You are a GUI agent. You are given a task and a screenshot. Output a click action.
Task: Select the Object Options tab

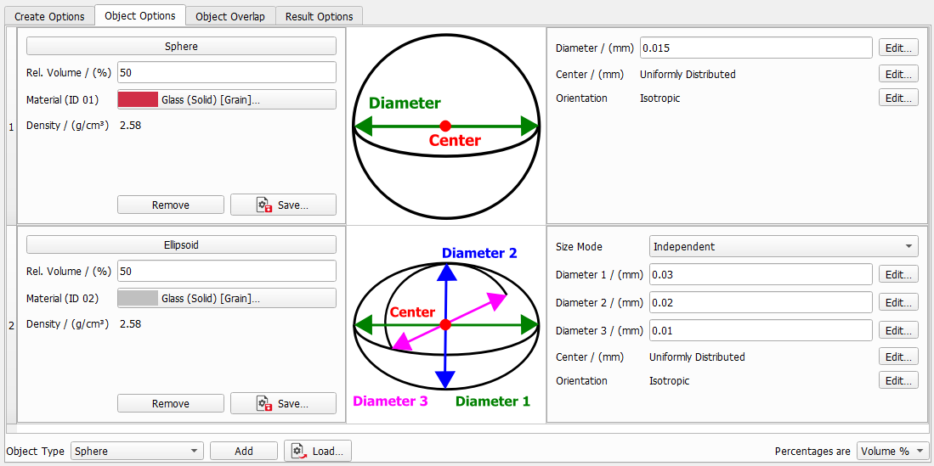click(140, 15)
